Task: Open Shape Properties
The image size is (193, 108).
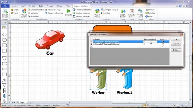Action: coord(36,10)
